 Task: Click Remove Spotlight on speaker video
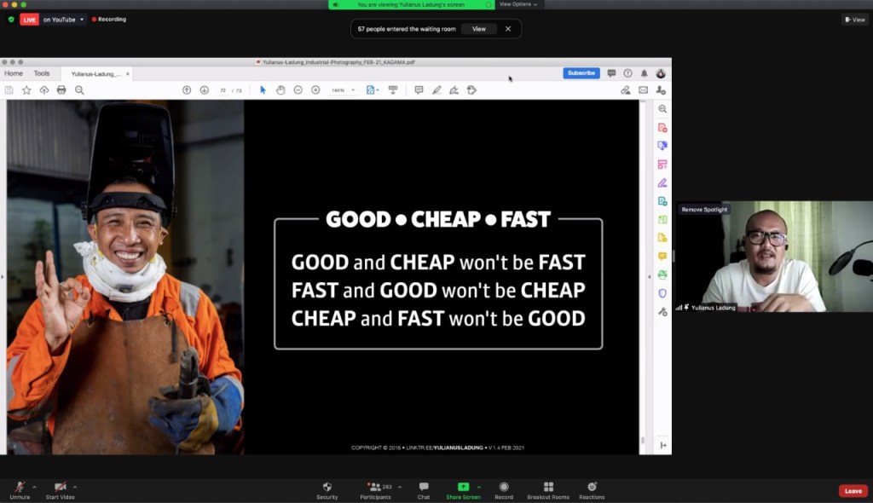703,210
